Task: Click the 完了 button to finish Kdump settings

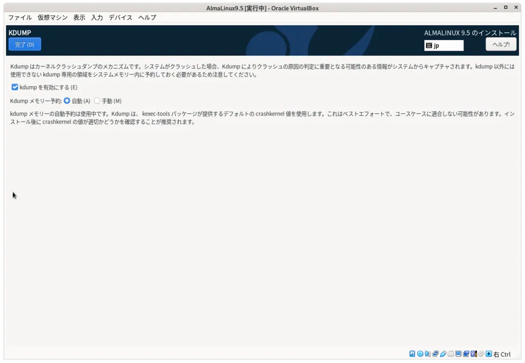Action: tap(24, 44)
